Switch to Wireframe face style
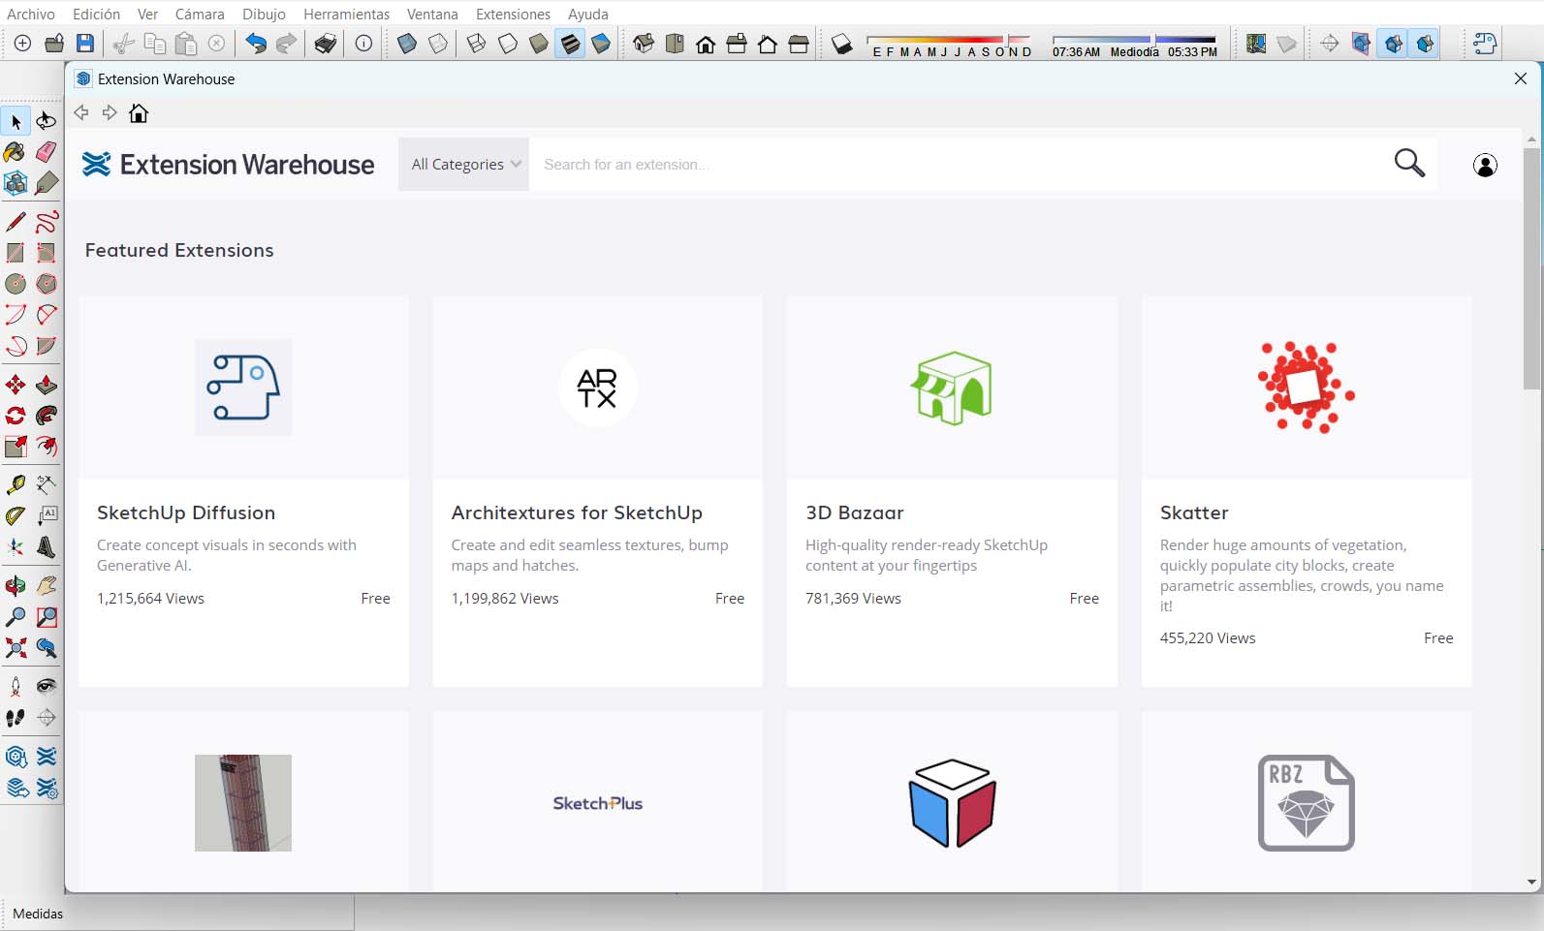Screen dimensions: 1544x931 coord(476,44)
